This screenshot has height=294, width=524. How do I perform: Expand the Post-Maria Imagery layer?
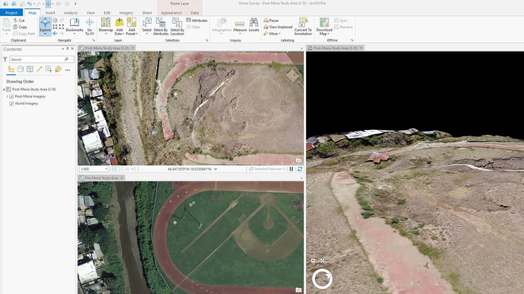click(6, 96)
